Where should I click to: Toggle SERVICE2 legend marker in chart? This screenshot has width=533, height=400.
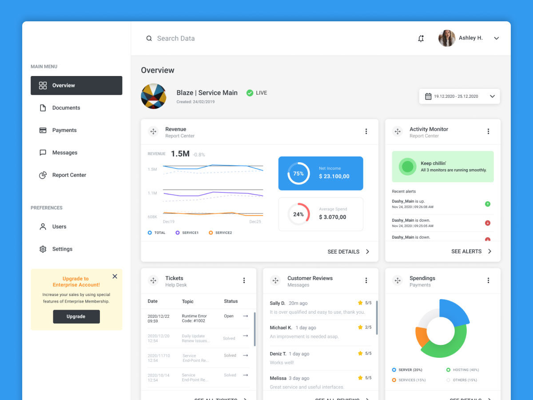click(211, 232)
